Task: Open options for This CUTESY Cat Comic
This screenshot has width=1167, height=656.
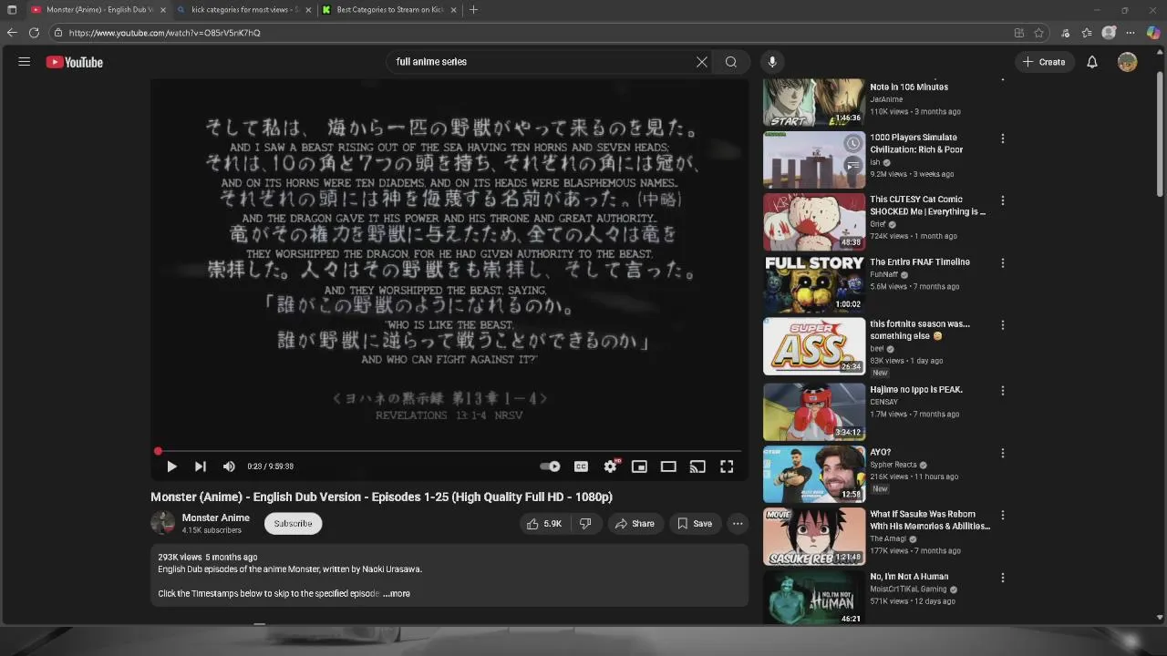Action: (x=1003, y=200)
